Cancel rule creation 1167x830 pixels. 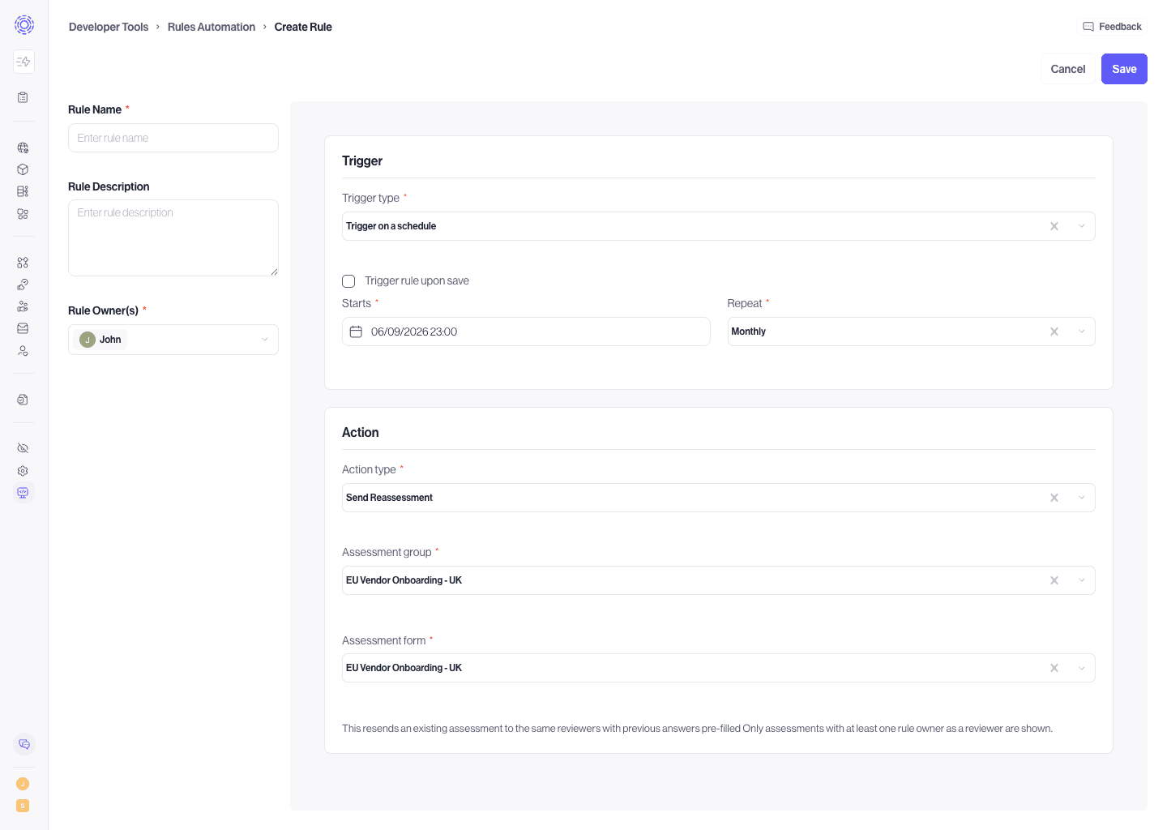[x=1068, y=69]
